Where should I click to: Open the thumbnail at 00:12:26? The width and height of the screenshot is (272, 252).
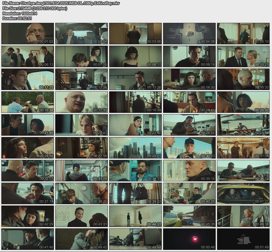[82, 79]
